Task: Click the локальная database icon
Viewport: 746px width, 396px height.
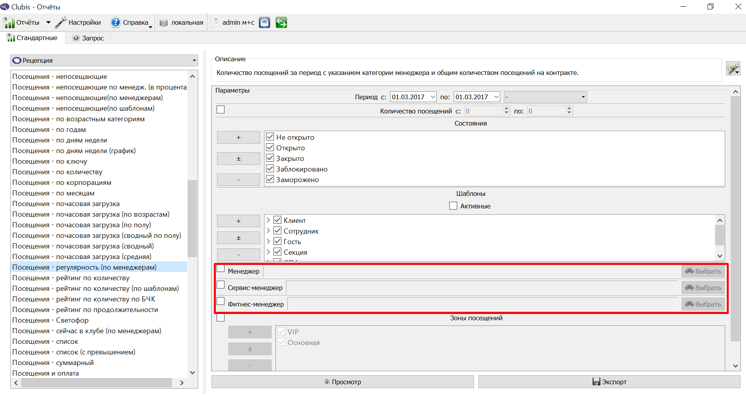Action: pyautogui.click(x=164, y=23)
